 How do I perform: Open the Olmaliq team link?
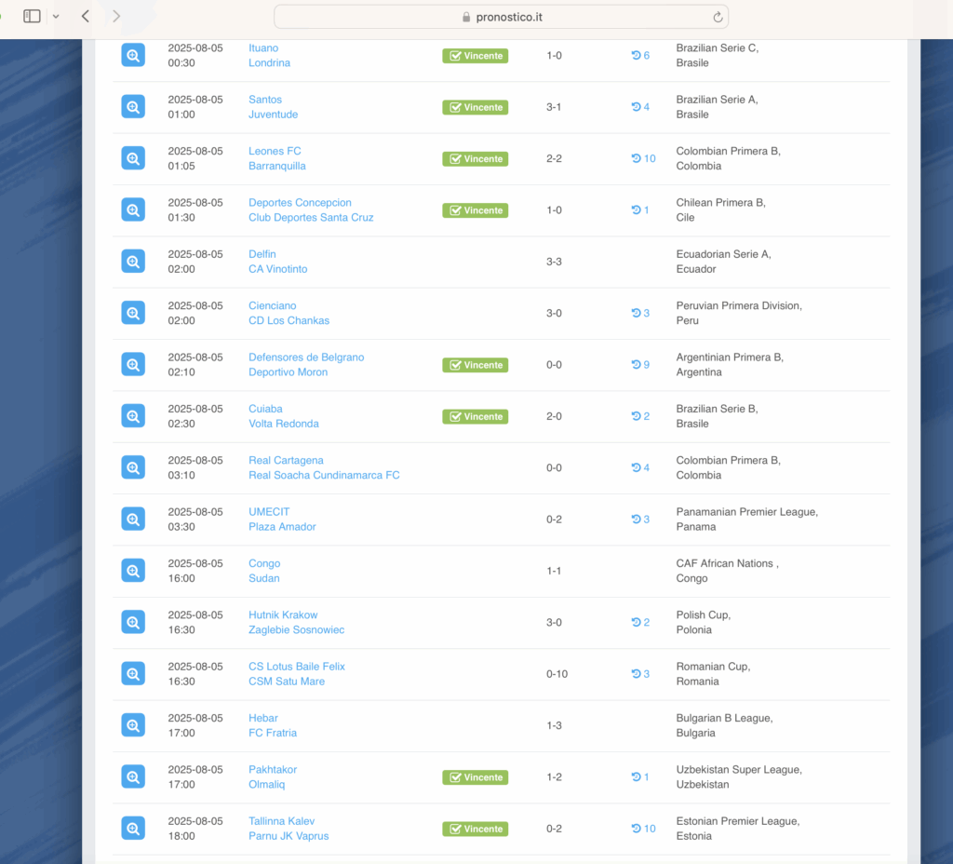(x=266, y=784)
